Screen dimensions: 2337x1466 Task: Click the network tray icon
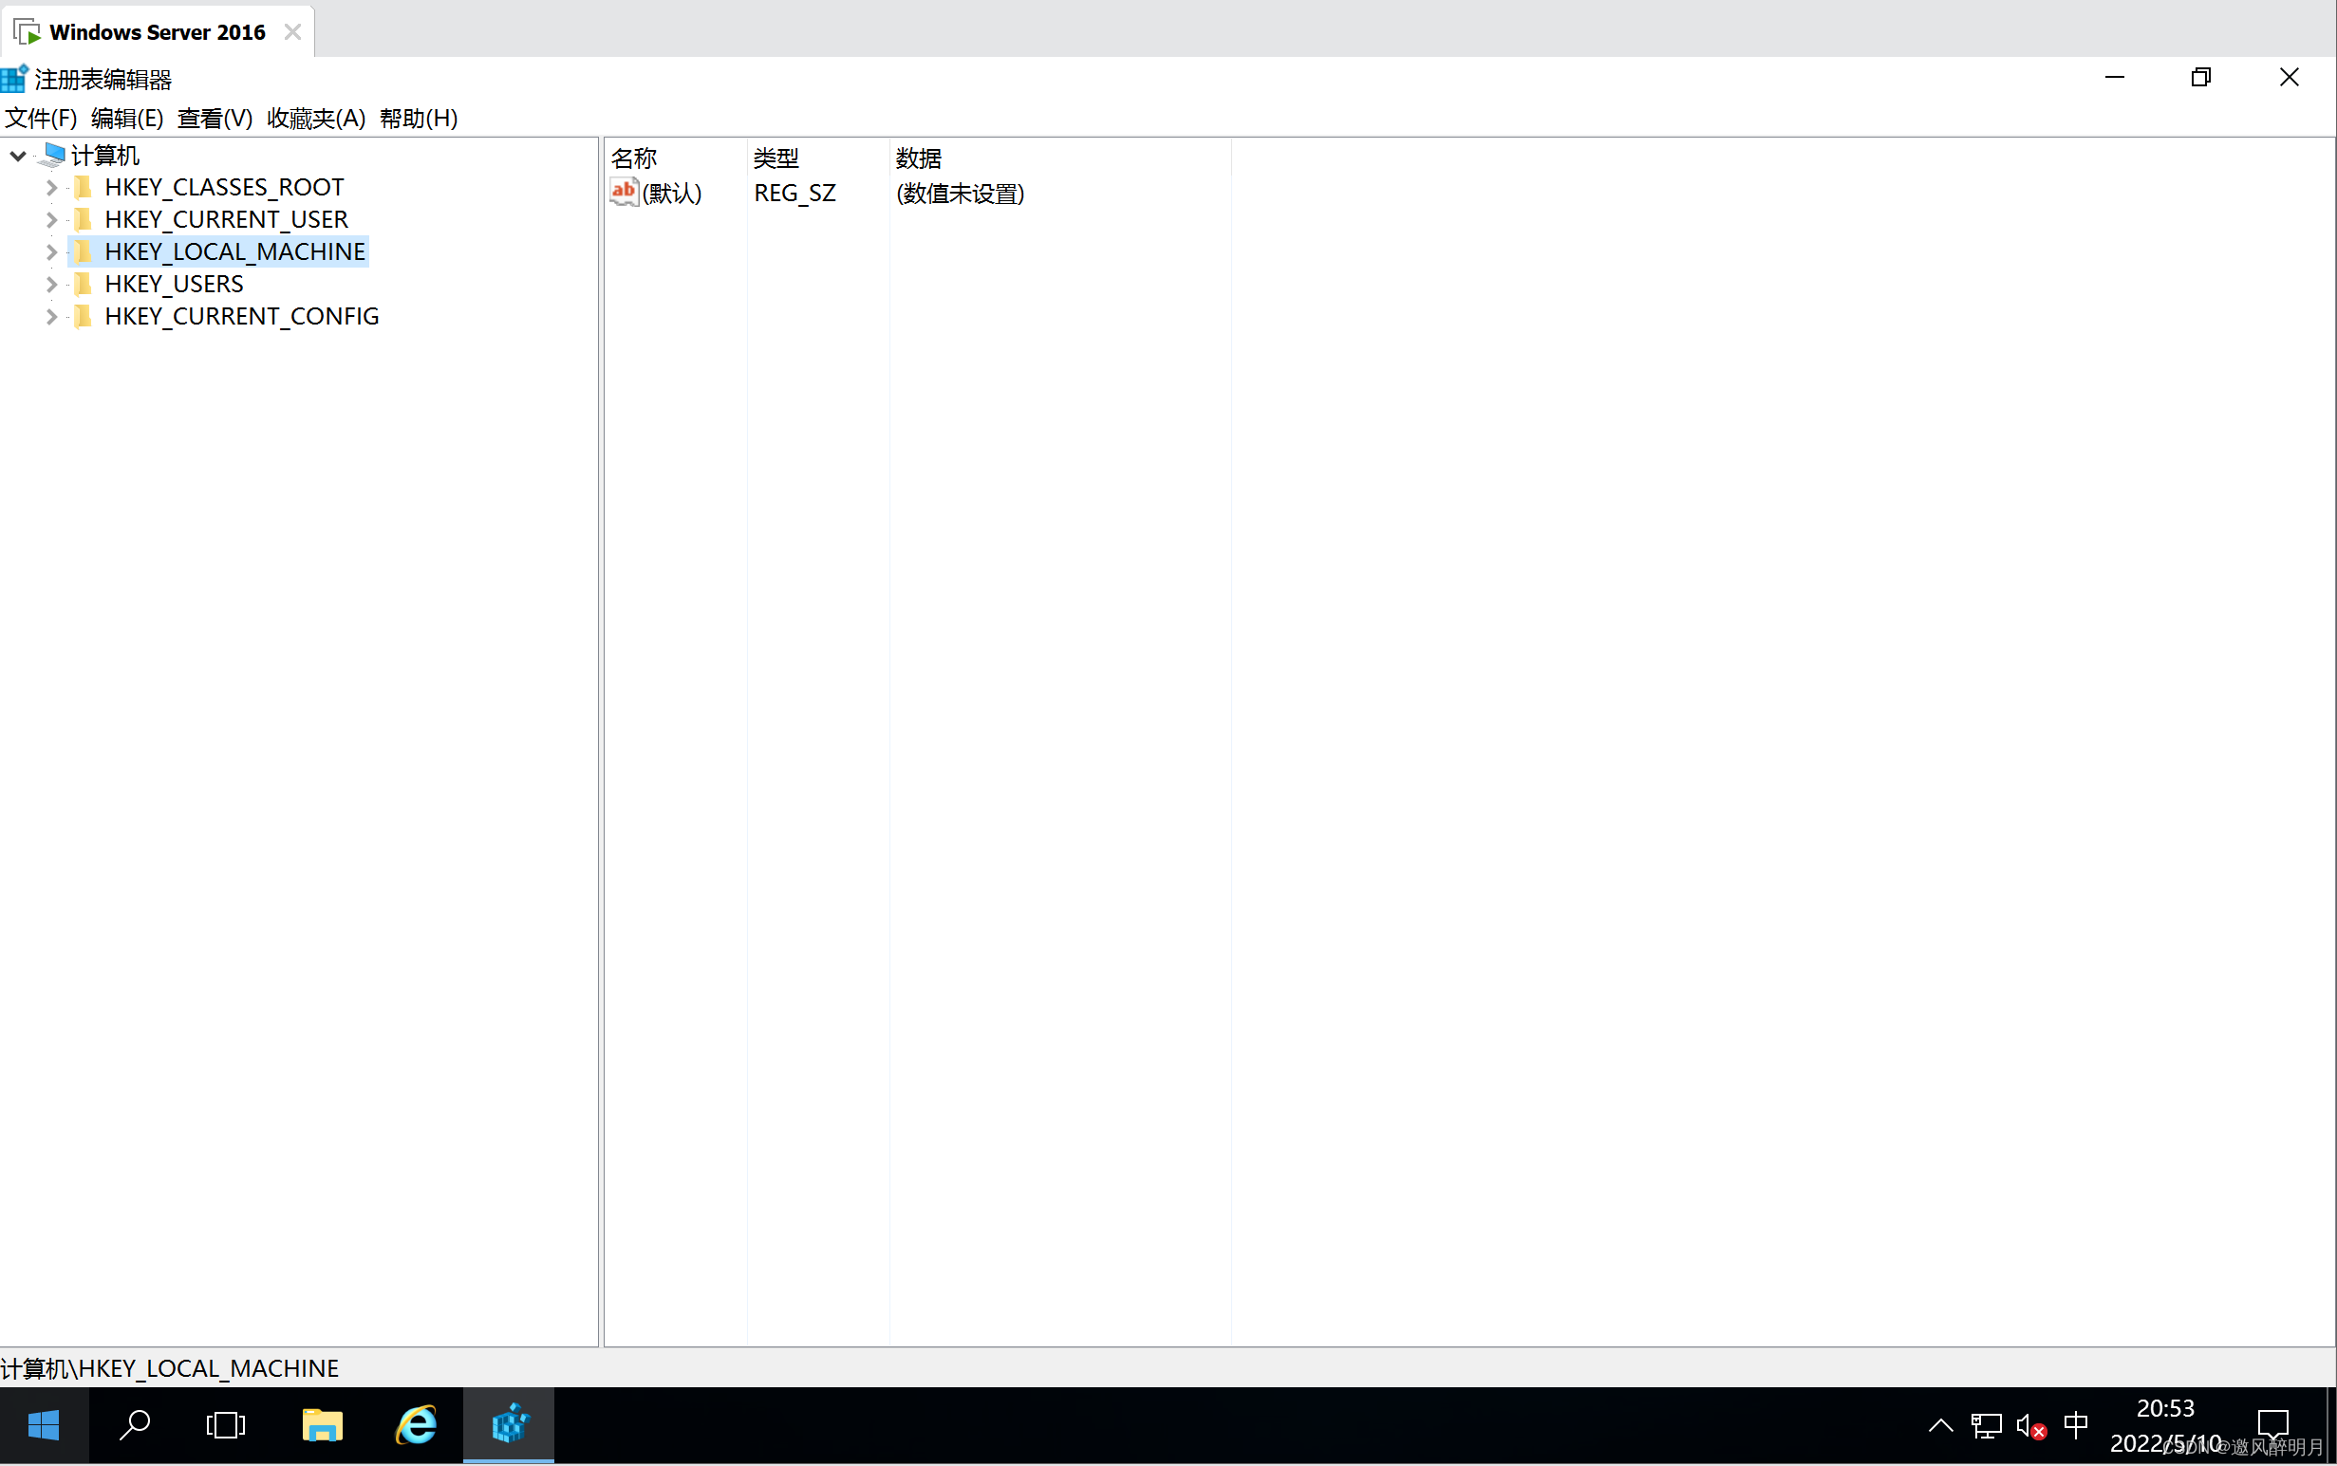pyautogui.click(x=1986, y=1425)
